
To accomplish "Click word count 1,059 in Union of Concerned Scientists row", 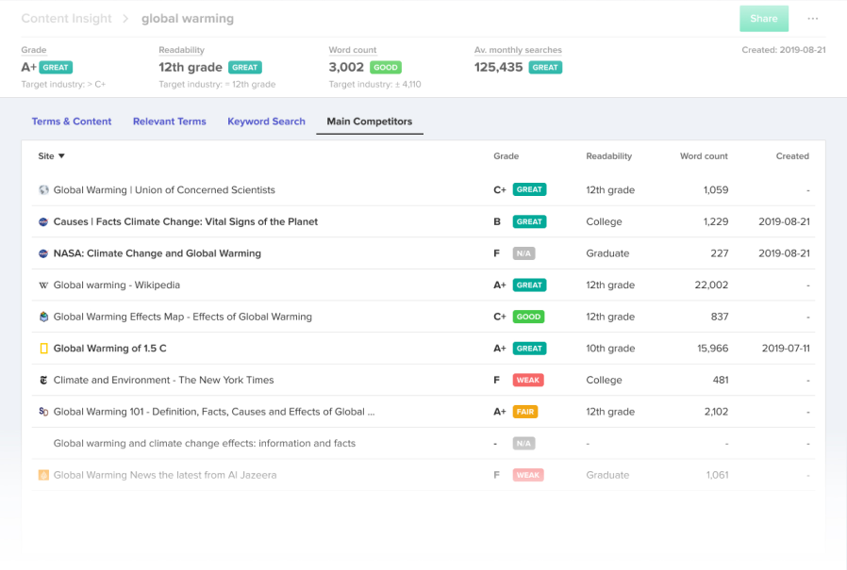I will 716,190.
